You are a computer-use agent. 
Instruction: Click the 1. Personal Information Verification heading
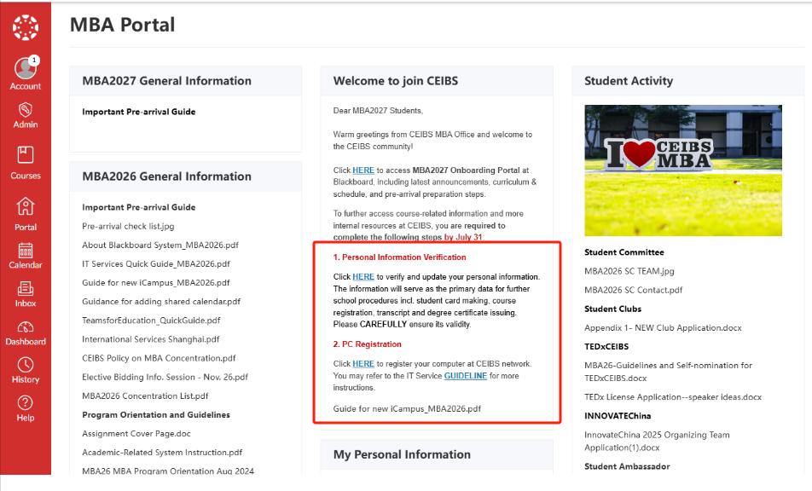pyautogui.click(x=399, y=257)
